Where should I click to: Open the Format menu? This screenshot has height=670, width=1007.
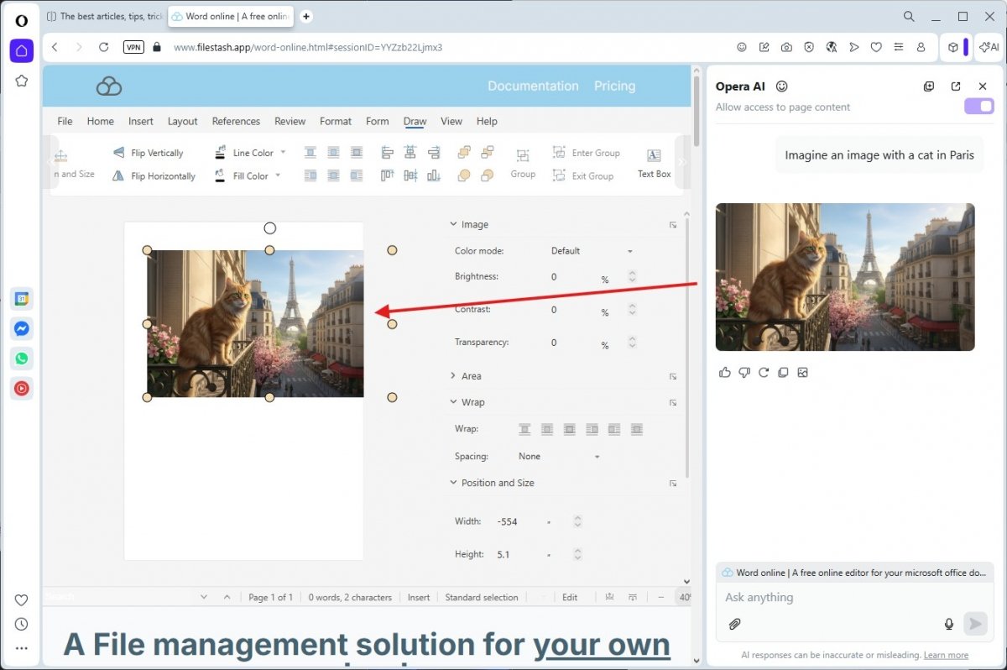[336, 121]
